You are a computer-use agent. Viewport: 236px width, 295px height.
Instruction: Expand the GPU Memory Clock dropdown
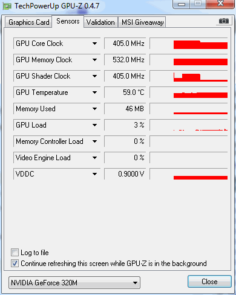[94, 60]
